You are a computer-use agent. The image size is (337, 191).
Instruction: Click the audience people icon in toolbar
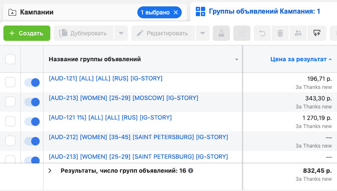[298, 33]
